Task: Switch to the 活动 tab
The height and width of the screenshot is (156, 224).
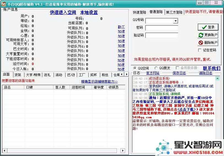Action: 59,75
